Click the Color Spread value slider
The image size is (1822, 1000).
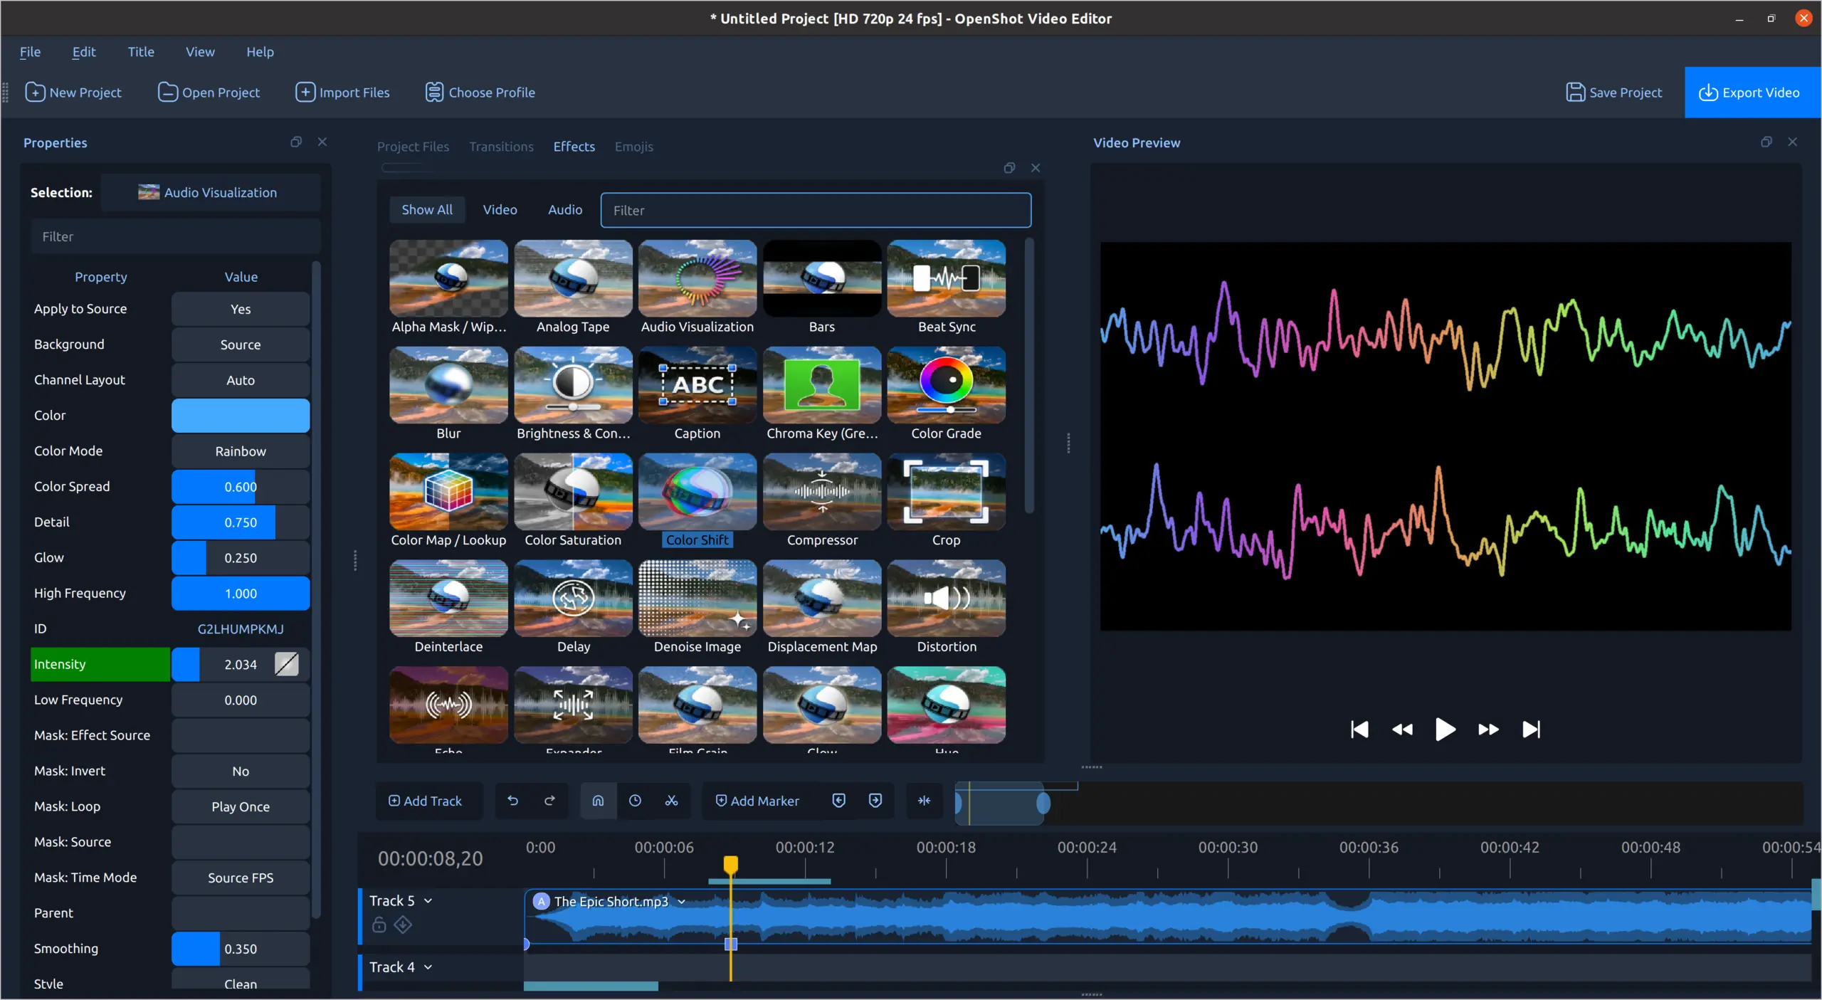pyautogui.click(x=241, y=487)
